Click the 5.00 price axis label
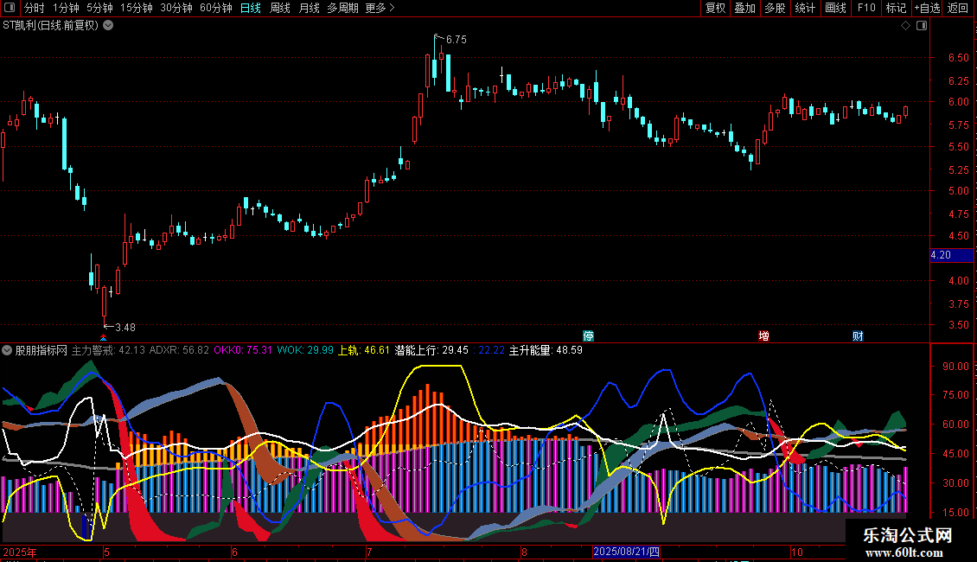The height and width of the screenshot is (562, 977). [x=958, y=191]
